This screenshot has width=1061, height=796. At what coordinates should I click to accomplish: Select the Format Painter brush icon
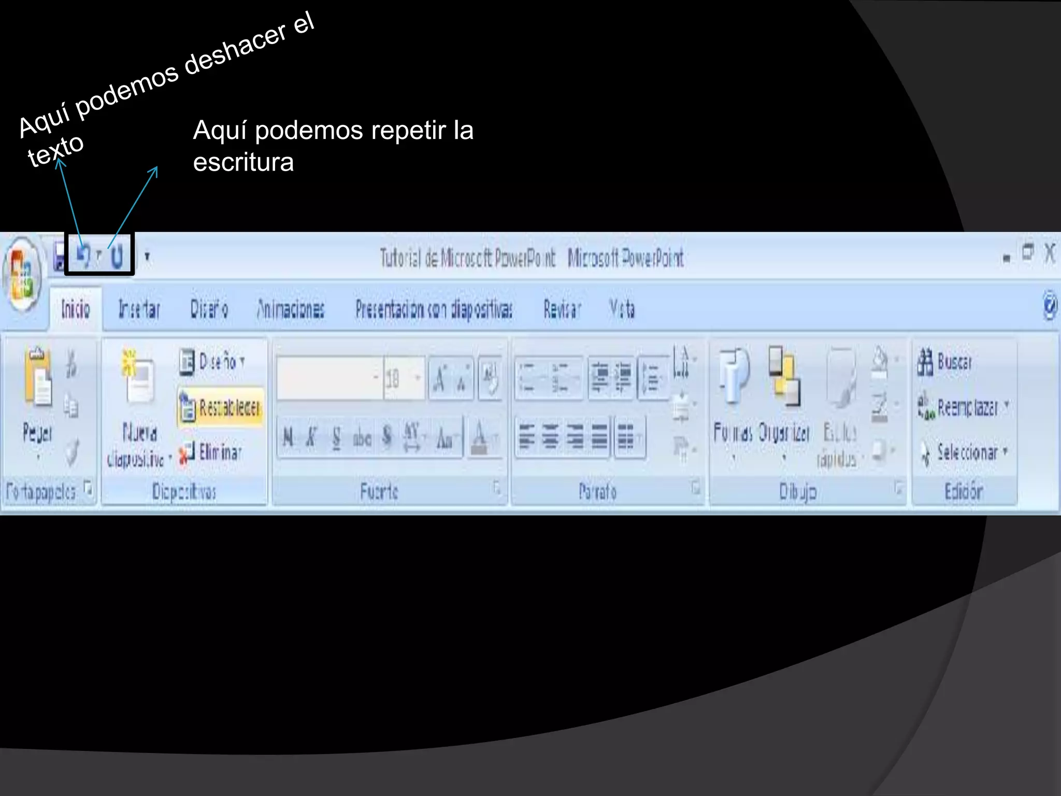pos(71,452)
